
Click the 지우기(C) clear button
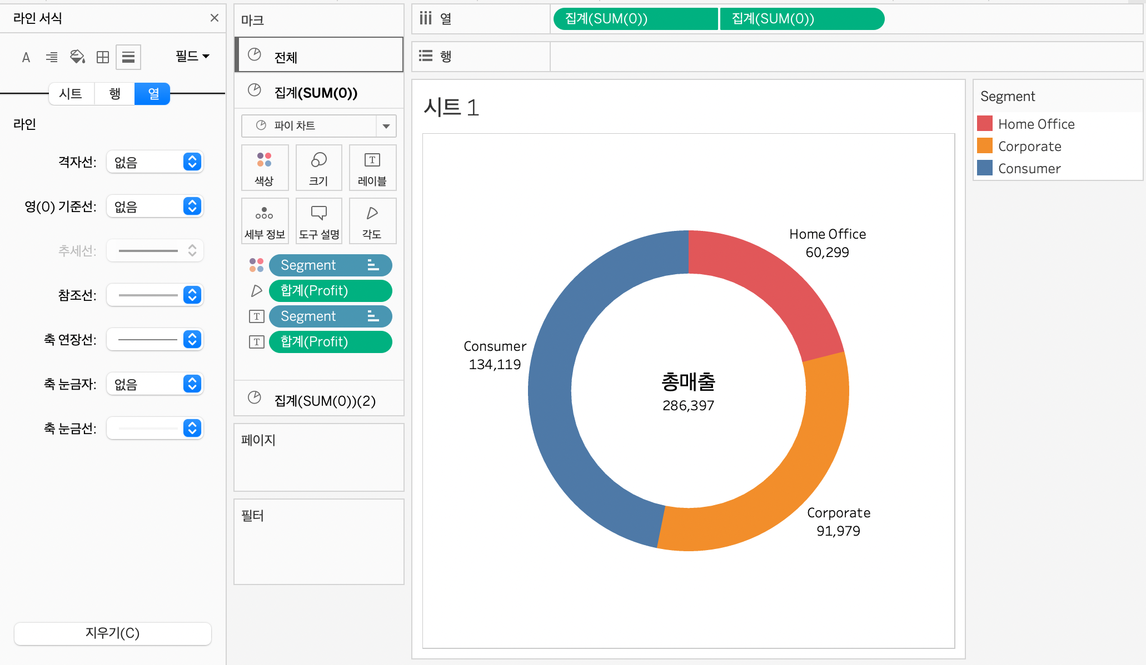click(112, 633)
